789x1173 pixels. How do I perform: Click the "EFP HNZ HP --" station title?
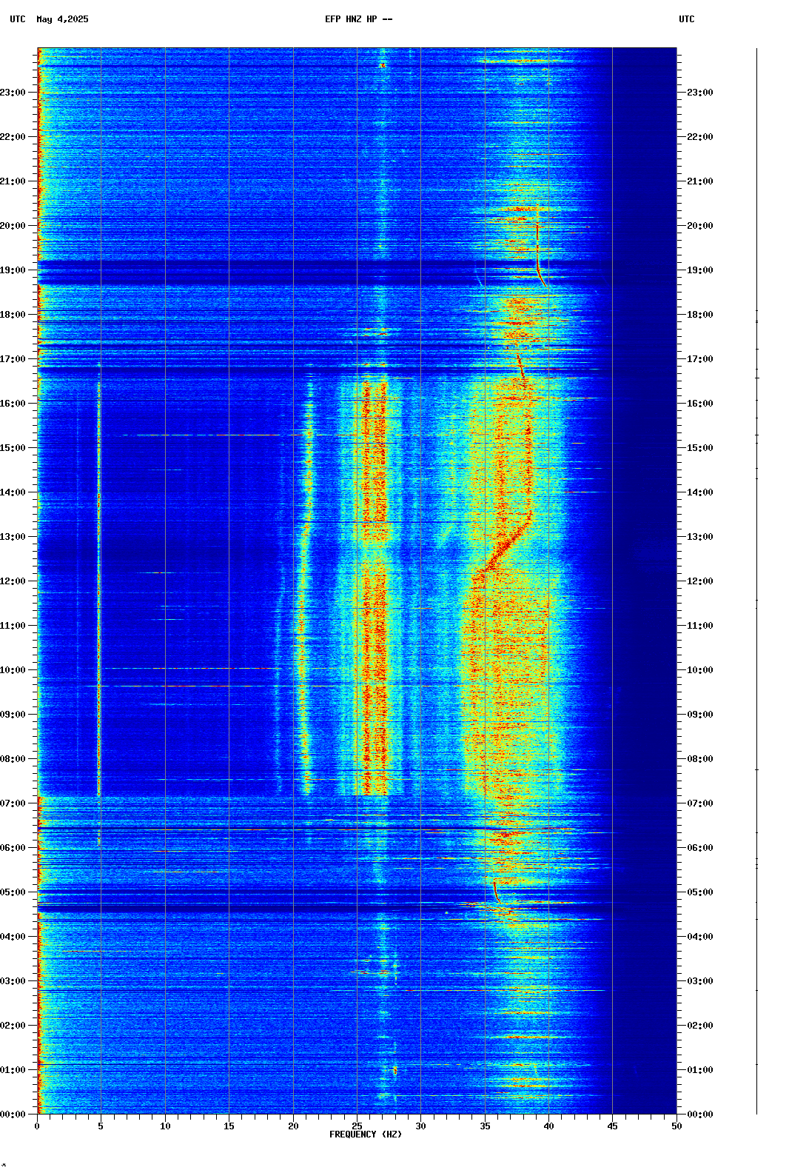click(359, 19)
